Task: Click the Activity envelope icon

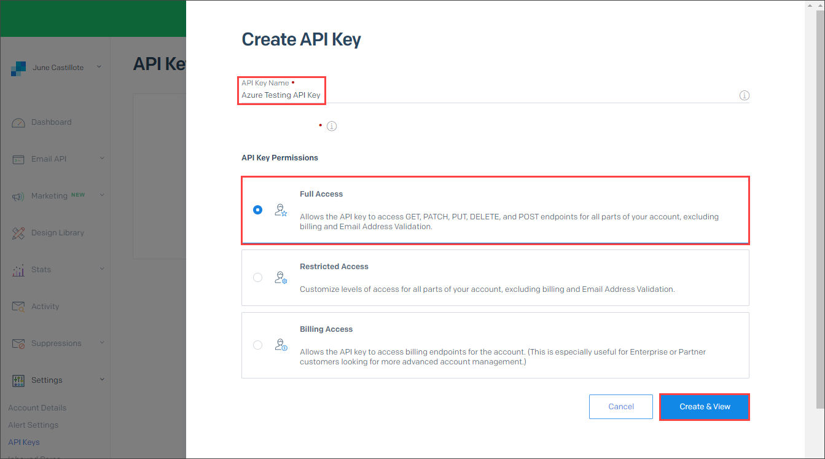Action: coord(18,307)
